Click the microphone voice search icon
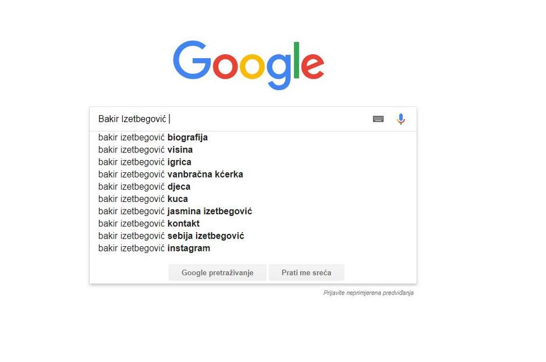This screenshot has width=546, height=362. [x=400, y=119]
